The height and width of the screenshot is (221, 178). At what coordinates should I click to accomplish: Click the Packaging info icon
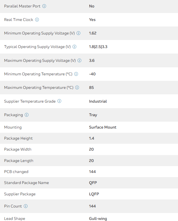point(27,115)
